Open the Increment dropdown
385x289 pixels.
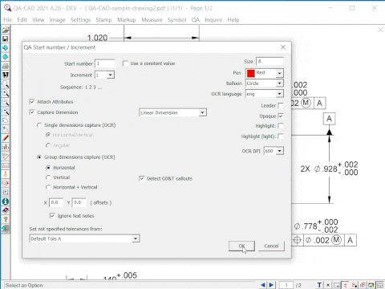coord(111,75)
